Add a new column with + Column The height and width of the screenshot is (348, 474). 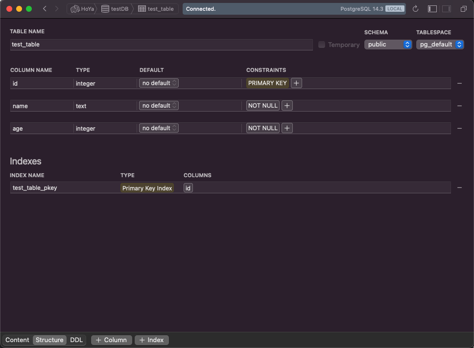(111, 340)
